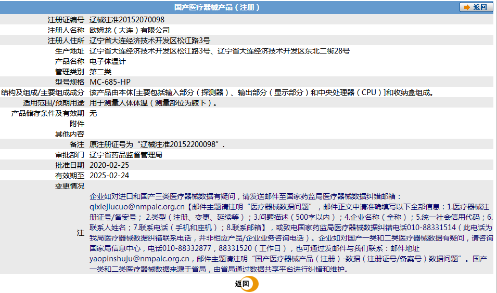Click the 产品储存条件及有效期 value 无
Viewport: 497px width, 293px height.
click(x=93, y=113)
